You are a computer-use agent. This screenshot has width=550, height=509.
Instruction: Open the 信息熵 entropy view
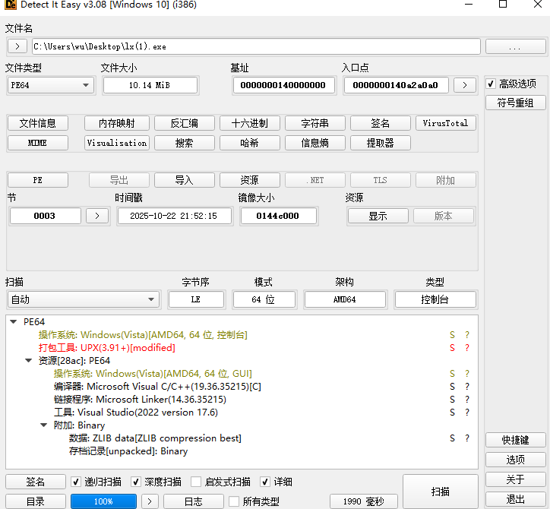(315, 143)
